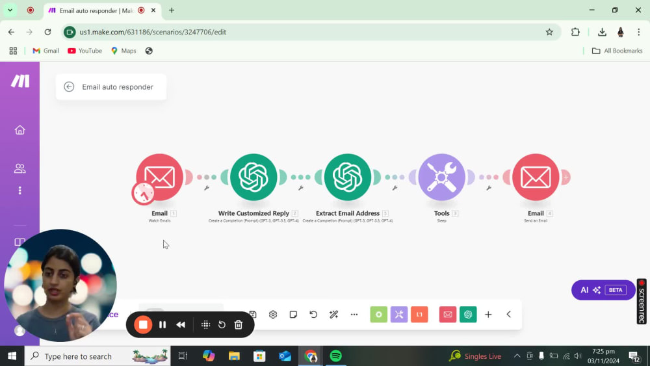Open a new browser tab
The height and width of the screenshot is (366, 650).
pyautogui.click(x=171, y=10)
